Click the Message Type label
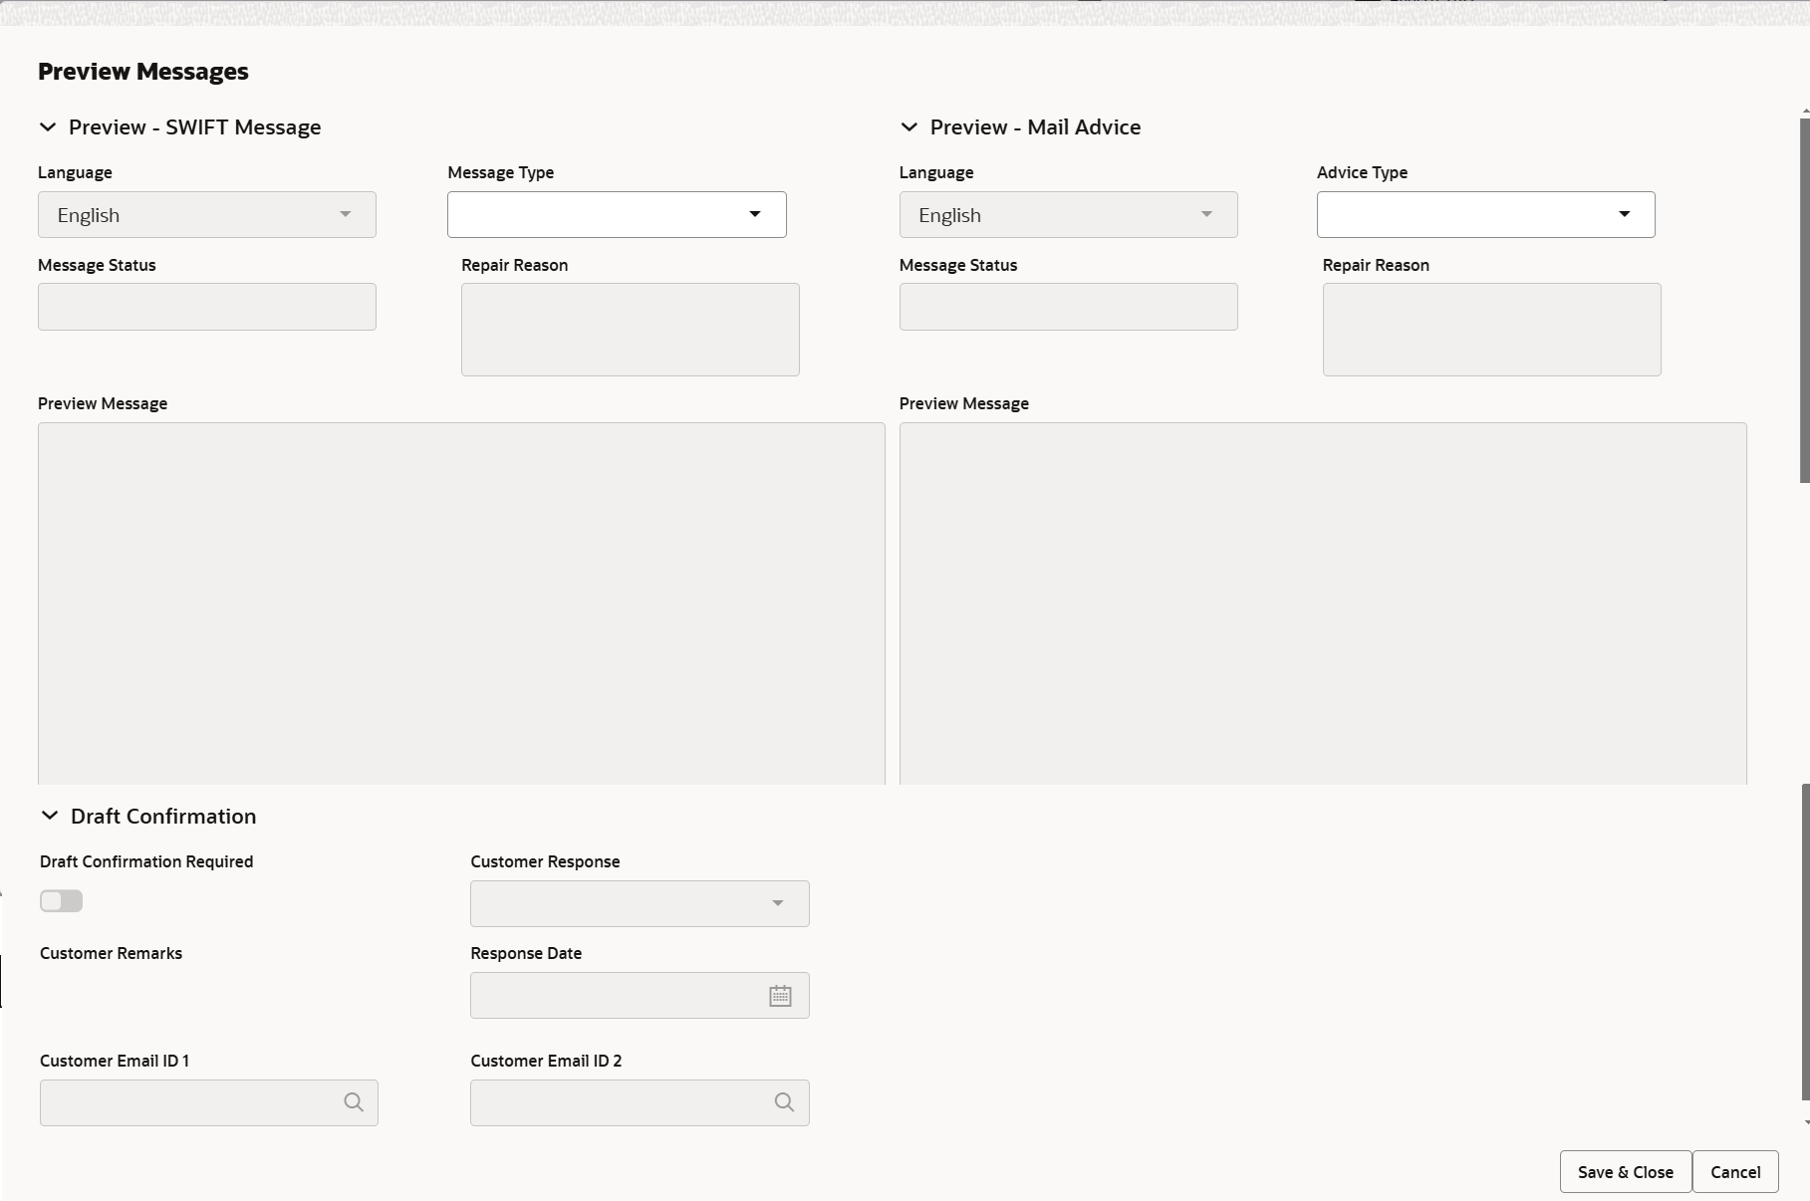1810x1201 pixels. (x=501, y=172)
